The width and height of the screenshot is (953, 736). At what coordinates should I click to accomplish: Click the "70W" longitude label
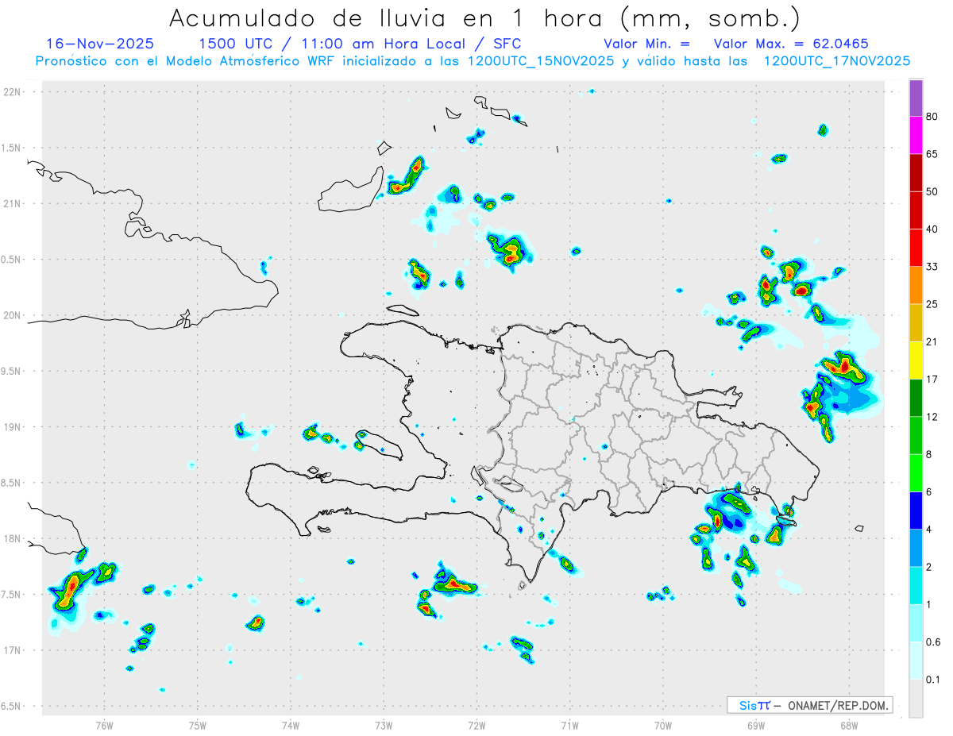[x=663, y=725]
